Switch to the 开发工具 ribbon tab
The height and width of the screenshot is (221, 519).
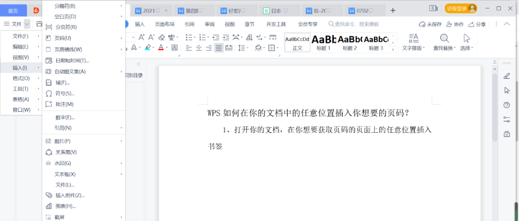(276, 24)
